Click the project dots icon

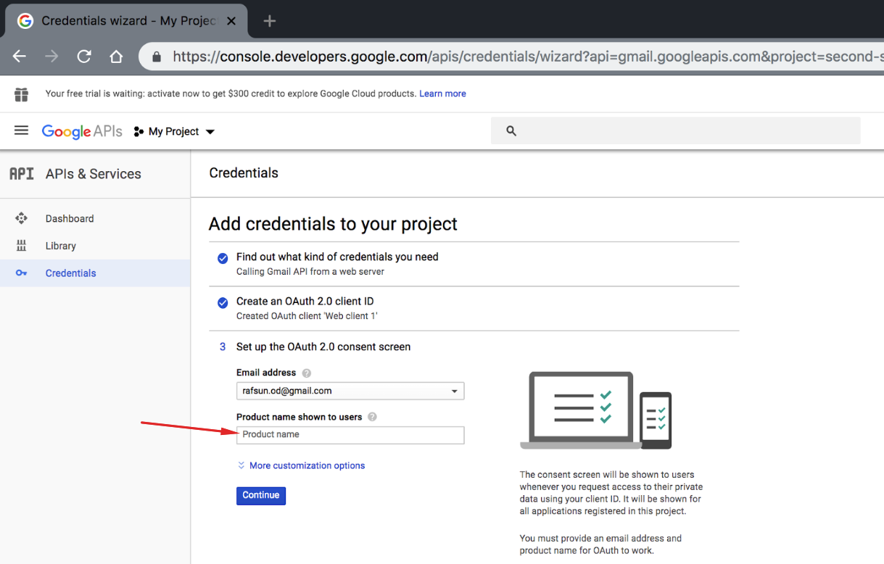(x=139, y=132)
